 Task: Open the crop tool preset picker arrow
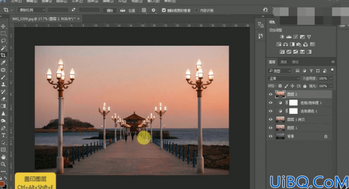click(x=11, y=10)
